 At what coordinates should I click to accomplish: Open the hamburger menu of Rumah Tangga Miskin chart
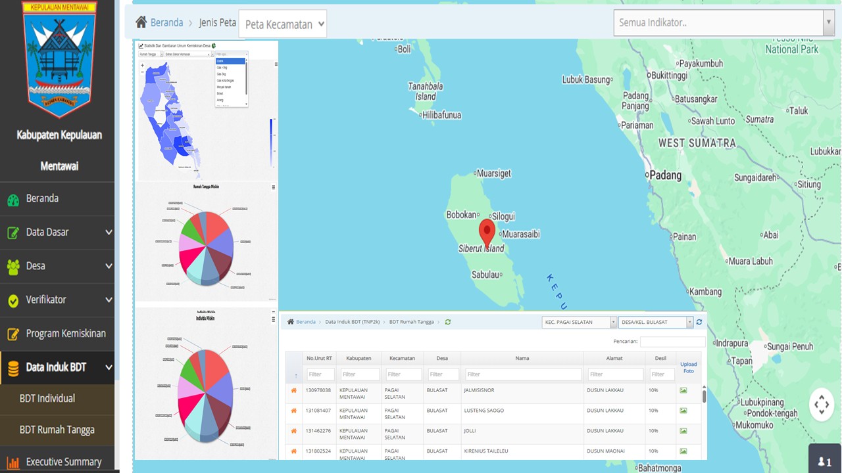pos(274,187)
